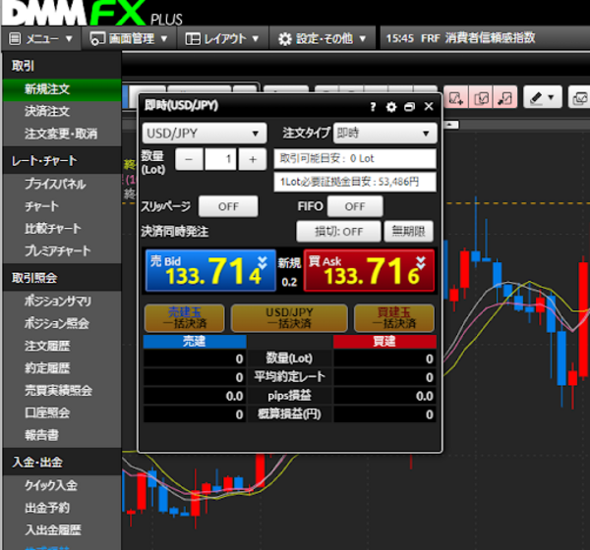The width and height of the screenshot is (590, 550).
Task: Click the middle pink chart toolbar icon
Action: 481,97
